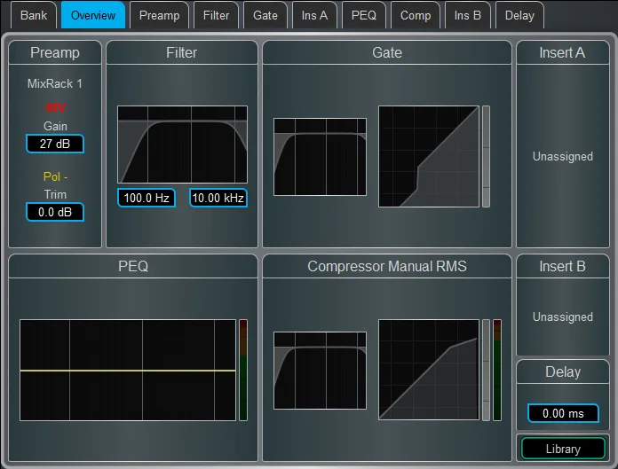Open the Comp tab
The image size is (618, 469).
tap(416, 15)
